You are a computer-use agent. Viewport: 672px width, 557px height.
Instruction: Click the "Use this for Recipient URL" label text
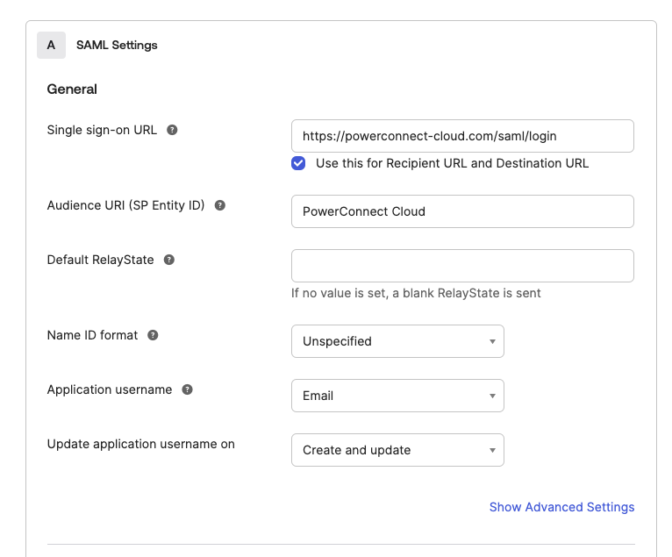(x=452, y=163)
